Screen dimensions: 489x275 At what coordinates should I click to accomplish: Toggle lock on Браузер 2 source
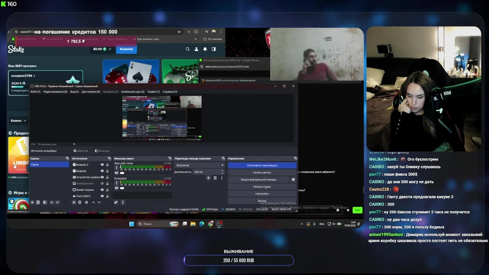(x=107, y=165)
